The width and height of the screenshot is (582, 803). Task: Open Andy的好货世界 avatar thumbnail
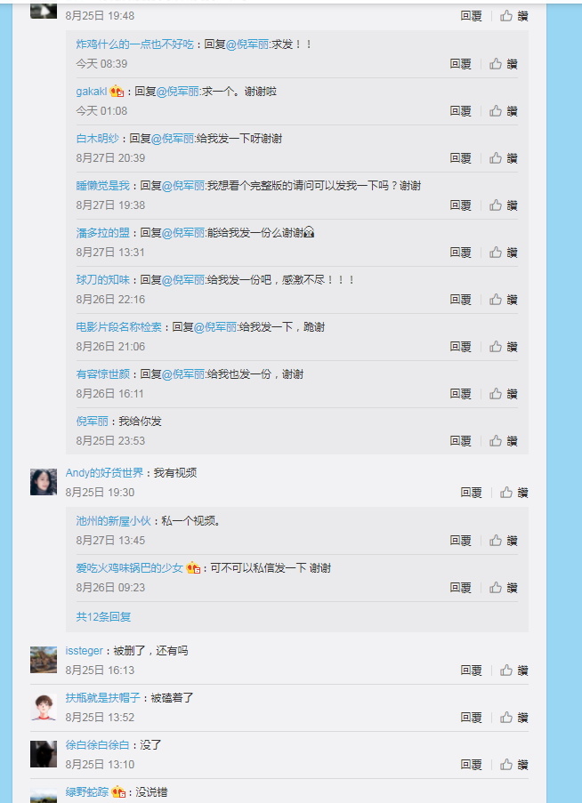pyautogui.click(x=44, y=482)
